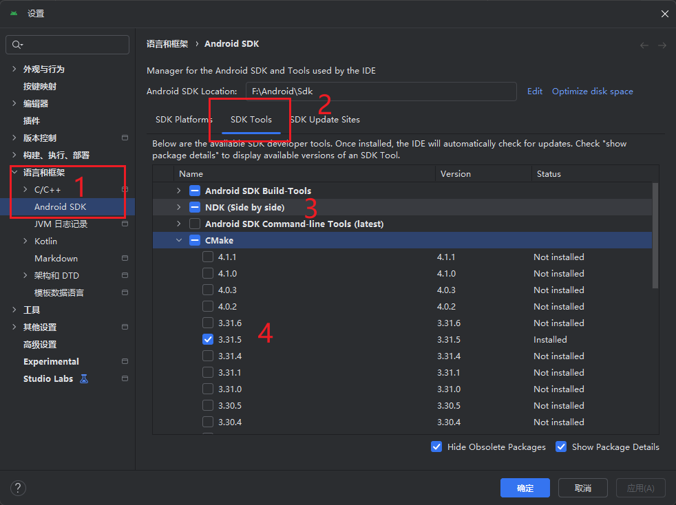Image resolution: width=676 pixels, height=505 pixels.
Task: Click project-level icon beside JVM 日志记录
Action: pos(125,224)
